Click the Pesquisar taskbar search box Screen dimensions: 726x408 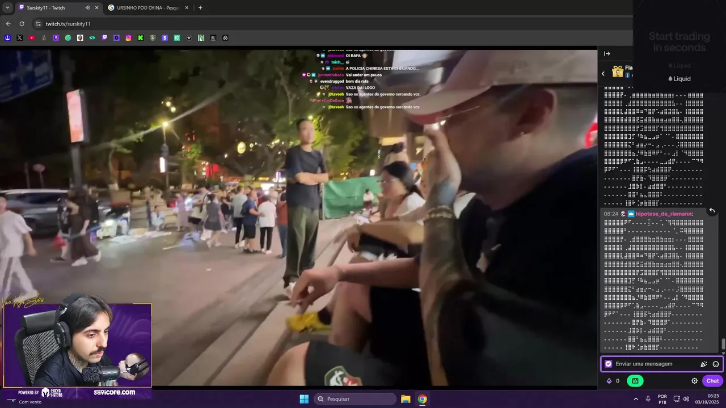click(354, 399)
